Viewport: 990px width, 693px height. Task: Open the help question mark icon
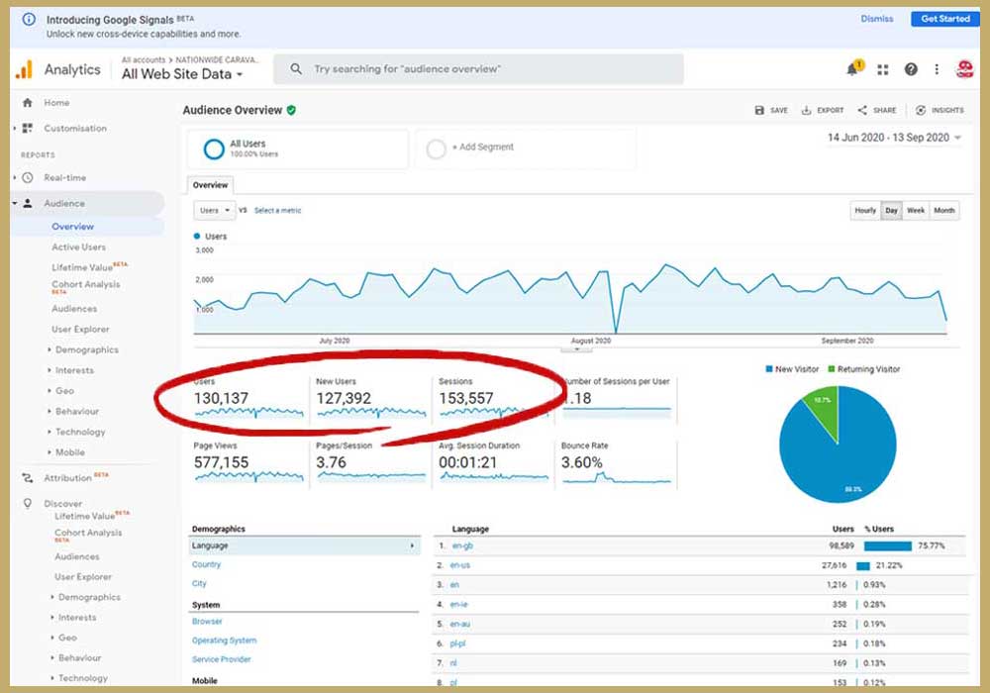[911, 69]
